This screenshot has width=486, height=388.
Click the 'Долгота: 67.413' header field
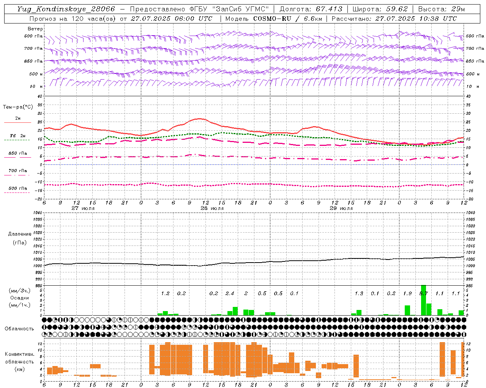tap(311, 9)
